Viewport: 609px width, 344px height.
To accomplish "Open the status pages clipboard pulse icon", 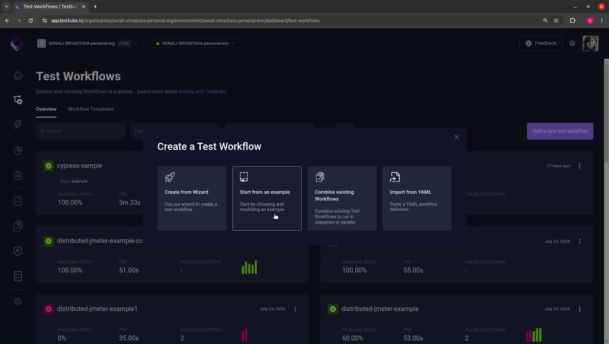I will point(18,175).
